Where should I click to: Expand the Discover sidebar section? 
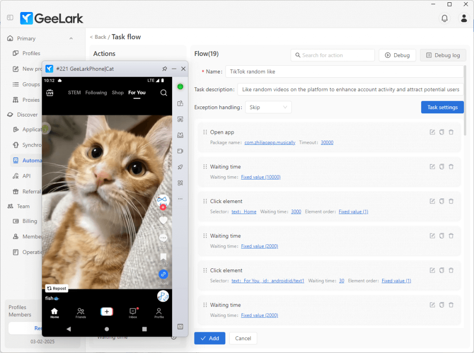click(x=27, y=115)
